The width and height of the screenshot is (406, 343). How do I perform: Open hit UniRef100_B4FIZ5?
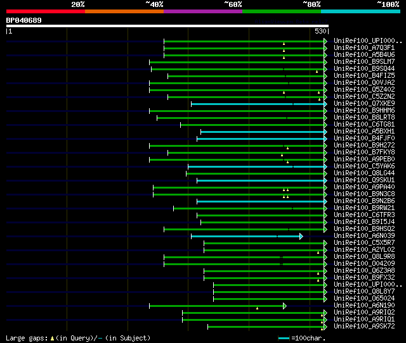(364, 76)
